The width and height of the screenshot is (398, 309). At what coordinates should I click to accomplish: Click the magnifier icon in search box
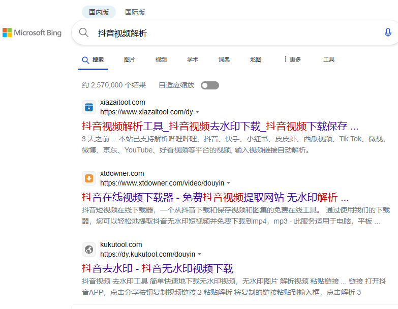pos(83,33)
